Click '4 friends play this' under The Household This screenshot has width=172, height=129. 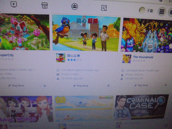134,78
